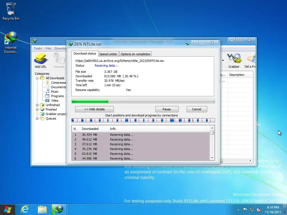Open the toolbar overflow dropdown arrow near Grabber
Screen dimensions: 287x215
(x=223, y=60)
